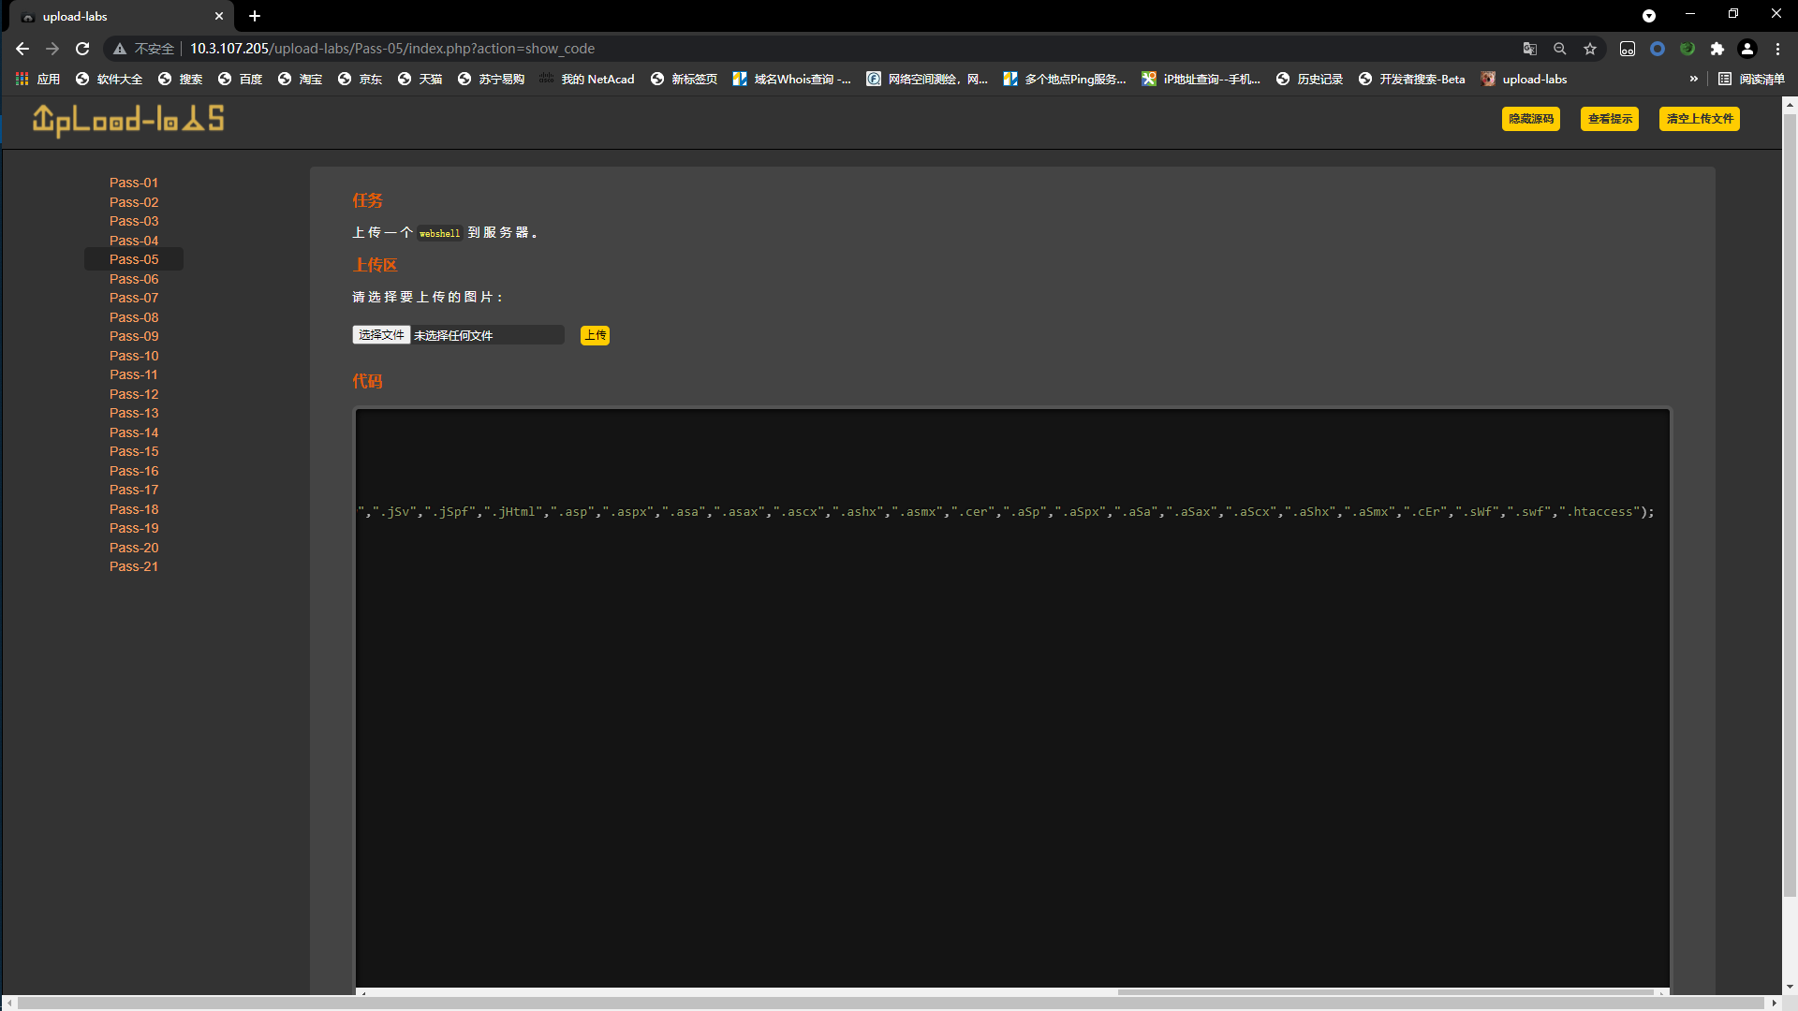Click the browser reload icon
This screenshot has width=1798, height=1011.
[x=82, y=49]
